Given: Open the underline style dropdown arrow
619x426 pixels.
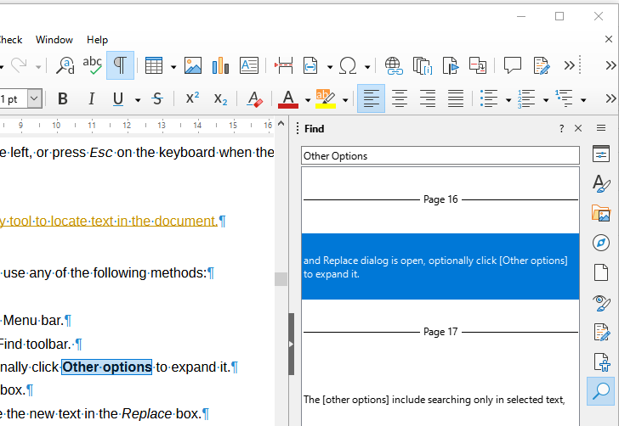Looking at the screenshot, I should coord(138,100).
